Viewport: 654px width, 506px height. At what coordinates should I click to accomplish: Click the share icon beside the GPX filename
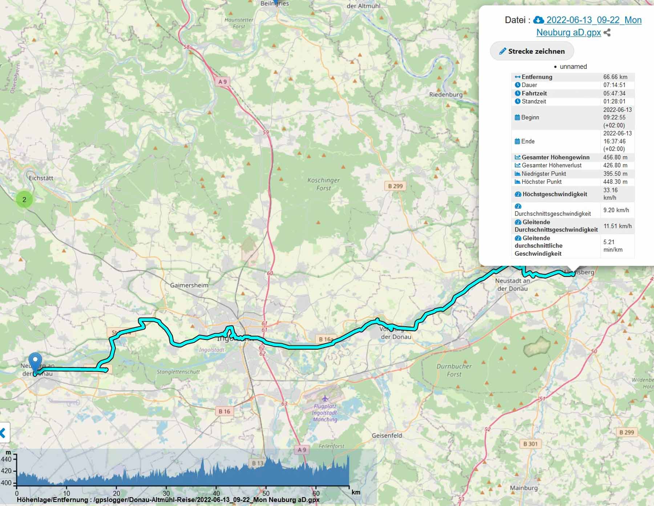click(607, 33)
